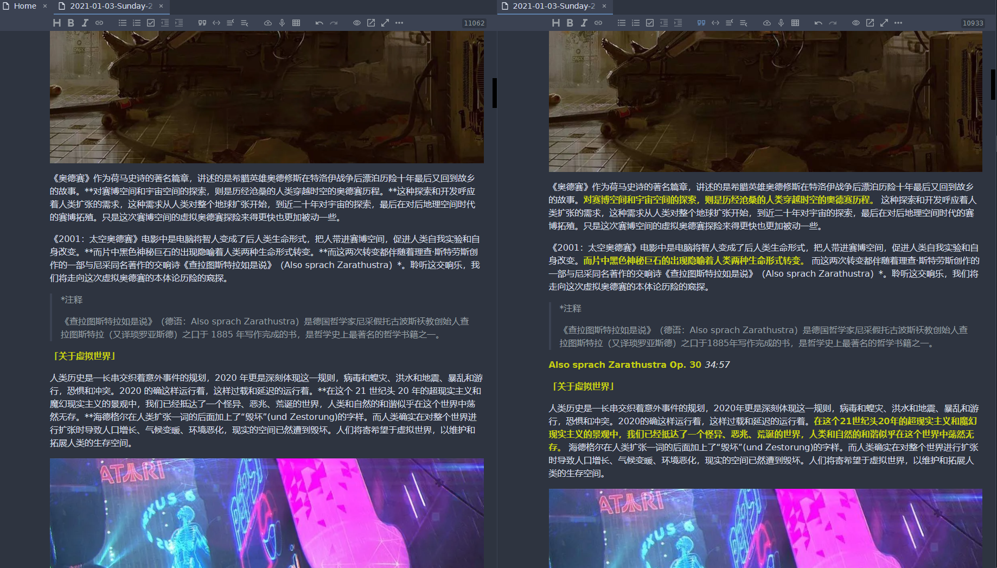Undo last change in right editor
Viewport: 997px width, 568px height.
coord(819,23)
